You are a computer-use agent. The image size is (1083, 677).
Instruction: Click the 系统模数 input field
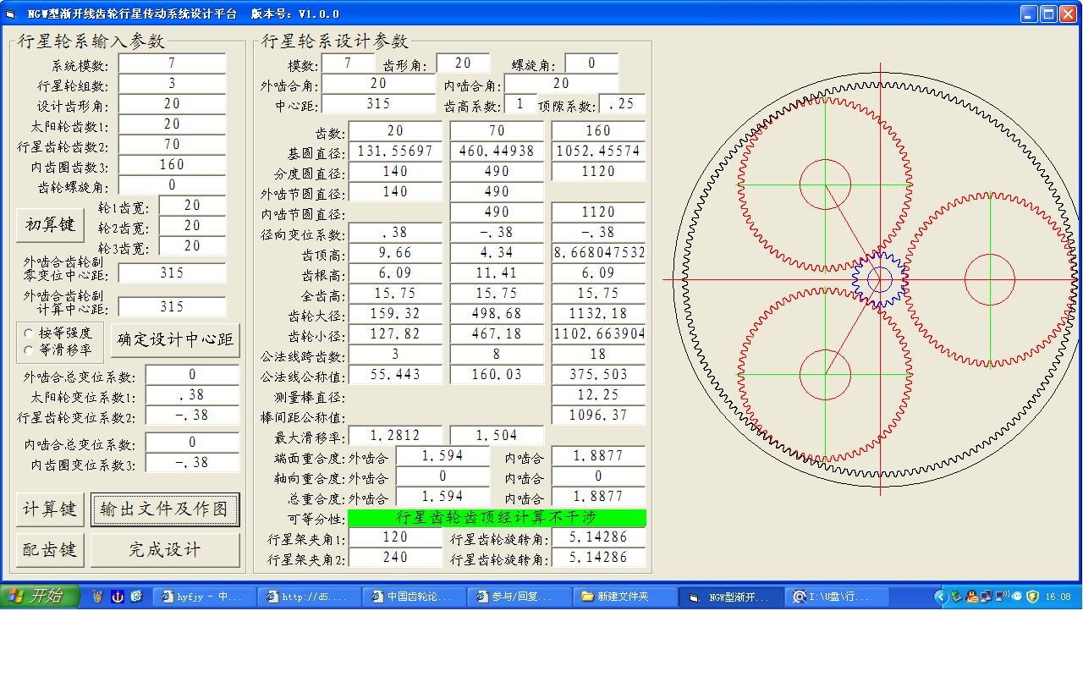click(172, 63)
